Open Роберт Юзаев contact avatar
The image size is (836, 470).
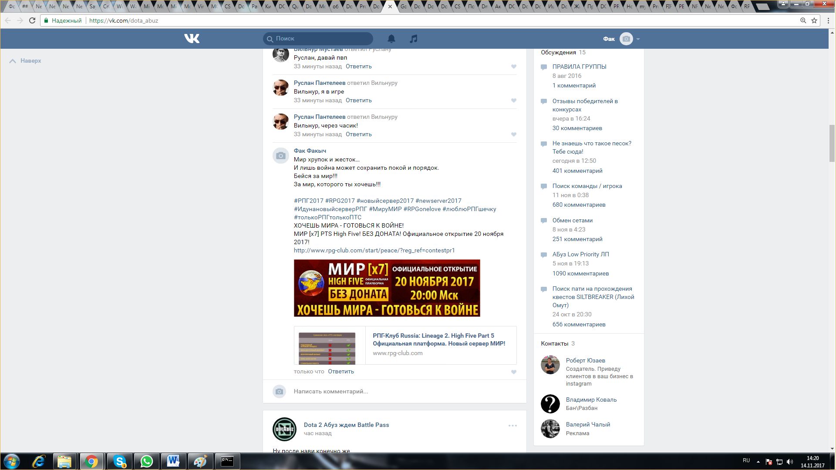(550, 365)
